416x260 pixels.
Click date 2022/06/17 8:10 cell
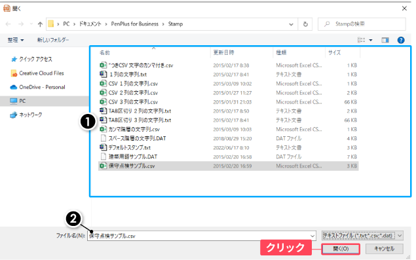tap(231, 148)
